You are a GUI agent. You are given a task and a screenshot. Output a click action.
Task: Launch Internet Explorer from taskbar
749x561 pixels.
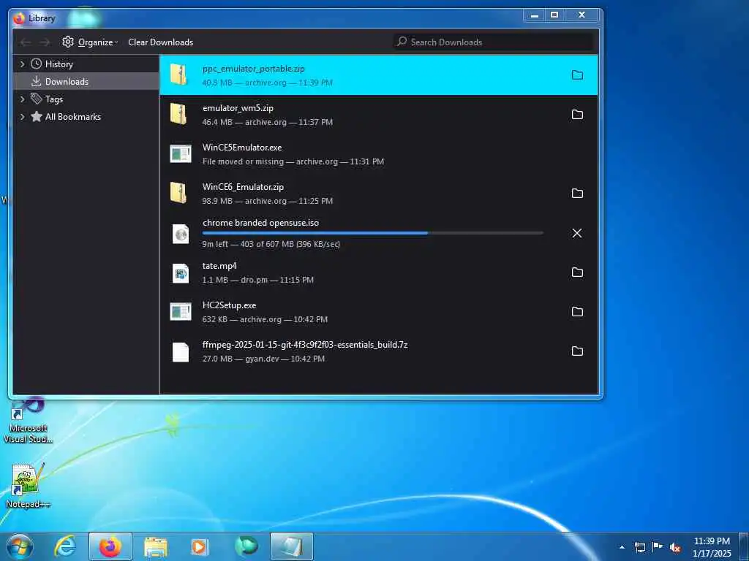click(65, 546)
